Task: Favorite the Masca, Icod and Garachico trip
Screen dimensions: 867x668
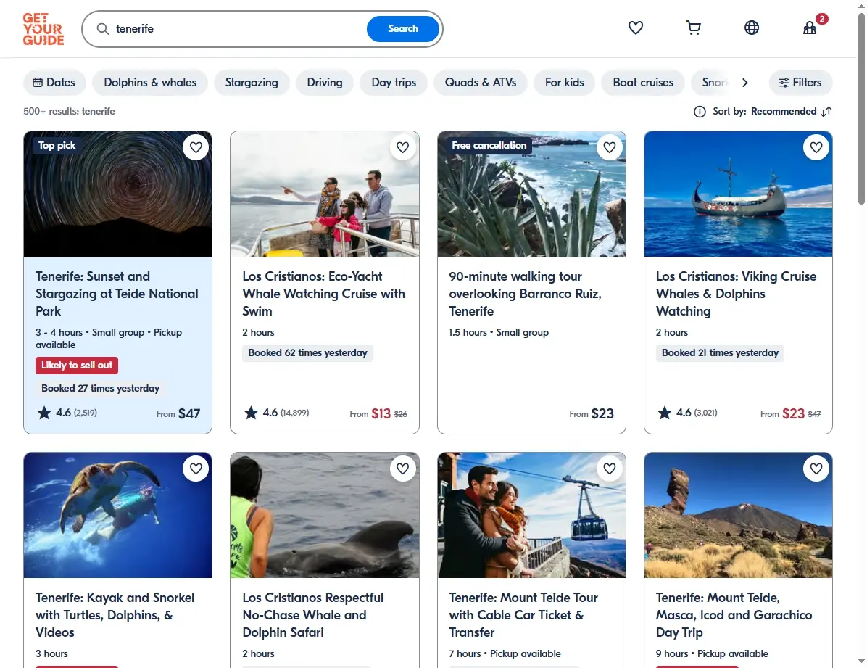Action: 816,469
